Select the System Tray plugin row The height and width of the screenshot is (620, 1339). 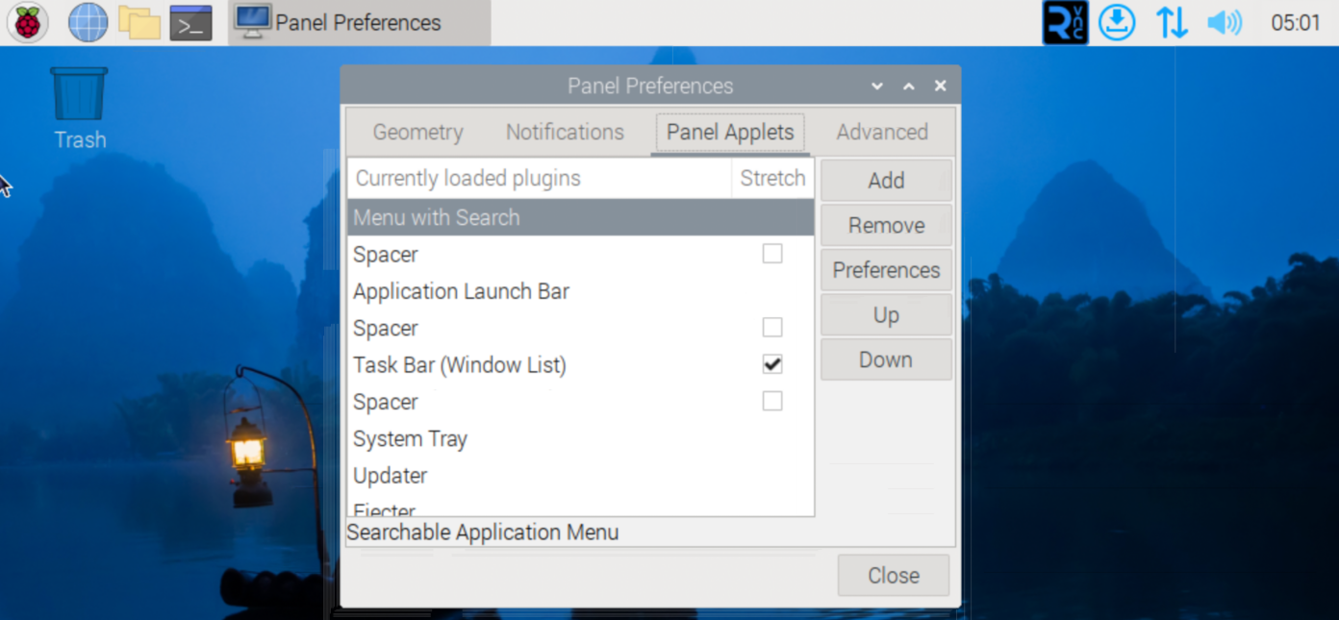tap(580, 439)
